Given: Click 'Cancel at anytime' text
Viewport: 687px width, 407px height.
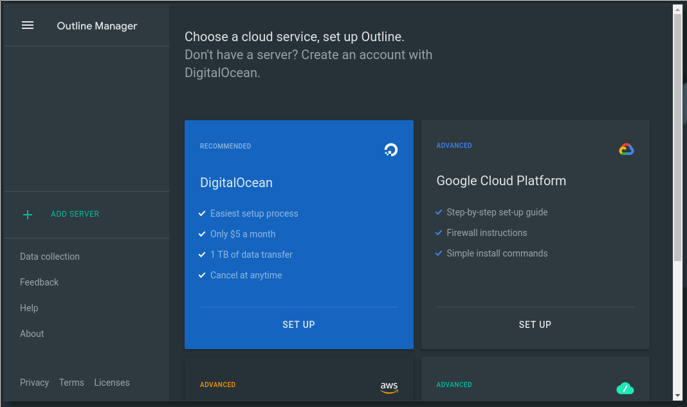Looking at the screenshot, I should point(246,275).
